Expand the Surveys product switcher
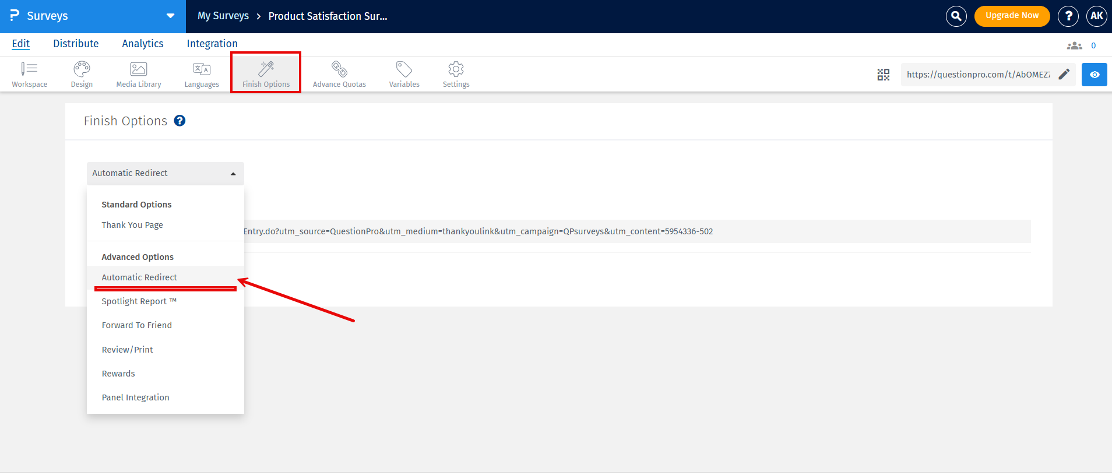This screenshot has height=475, width=1112. click(x=171, y=16)
